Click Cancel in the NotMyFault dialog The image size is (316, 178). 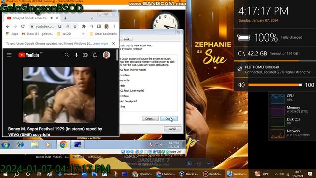pos(172,129)
